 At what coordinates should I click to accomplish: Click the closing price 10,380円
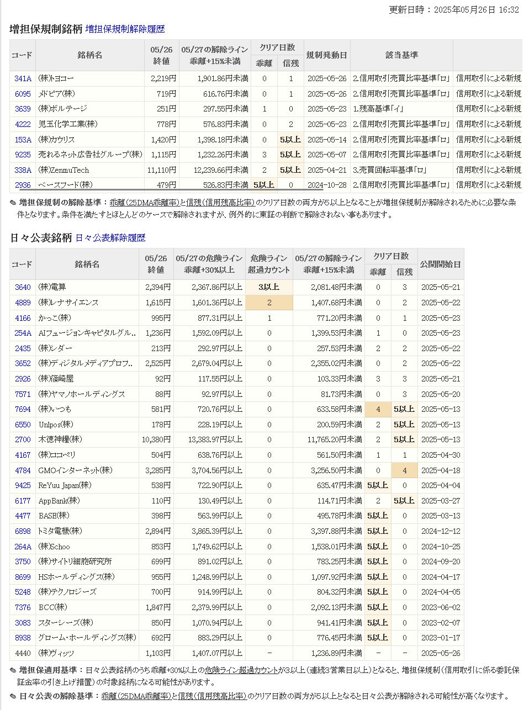pyautogui.click(x=156, y=439)
